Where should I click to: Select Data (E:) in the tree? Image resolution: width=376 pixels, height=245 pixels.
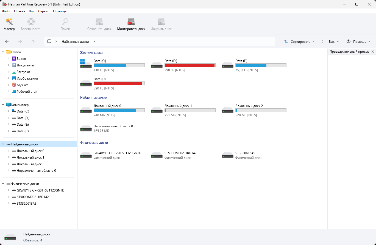coord(23,124)
